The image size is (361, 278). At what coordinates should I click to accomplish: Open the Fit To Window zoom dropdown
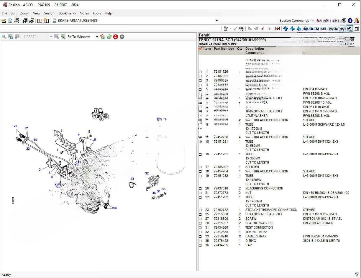(x=97, y=37)
